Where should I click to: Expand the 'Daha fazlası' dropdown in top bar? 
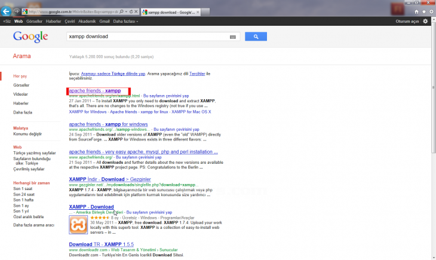124,21
